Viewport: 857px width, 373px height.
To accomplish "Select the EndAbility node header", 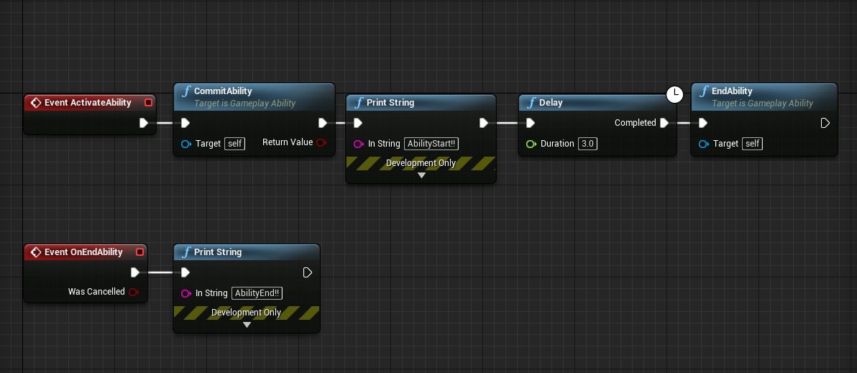I will 764,96.
